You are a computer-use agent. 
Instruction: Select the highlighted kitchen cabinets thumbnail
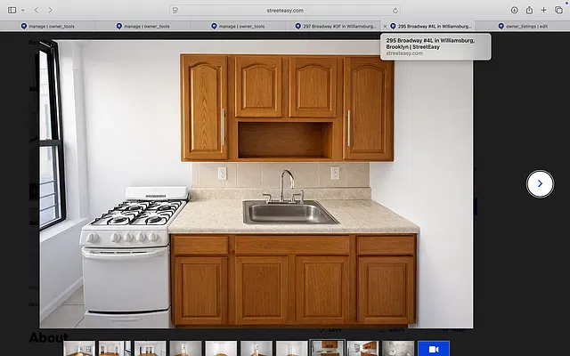point(327,348)
